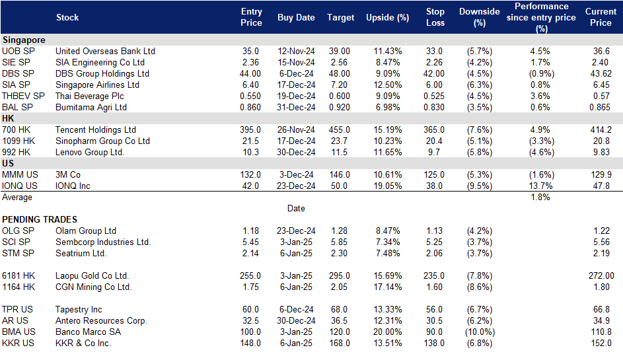The image size is (623, 360).
Task: Click the Banco Marco SA cell
Action: (89, 332)
